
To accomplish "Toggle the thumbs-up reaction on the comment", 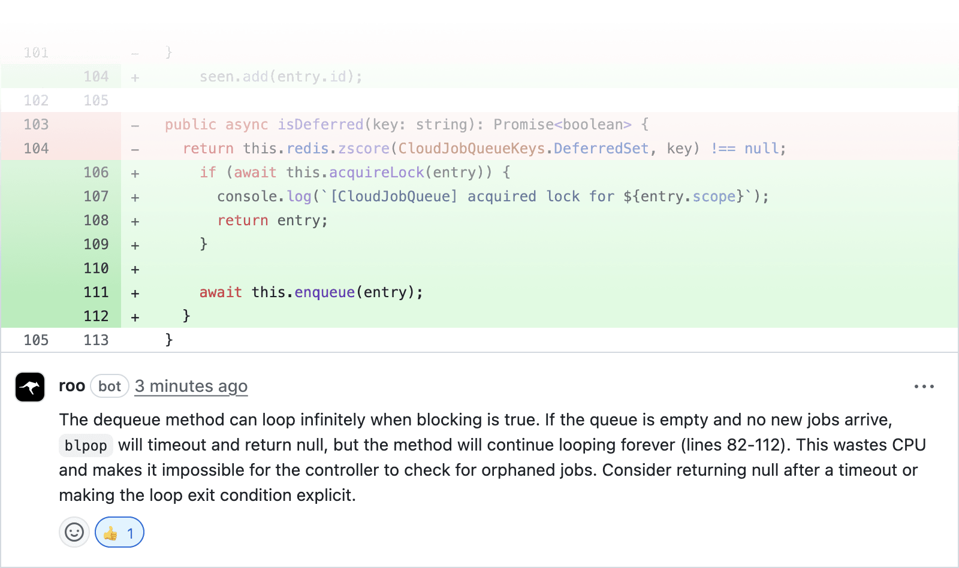I will pos(119,532).
